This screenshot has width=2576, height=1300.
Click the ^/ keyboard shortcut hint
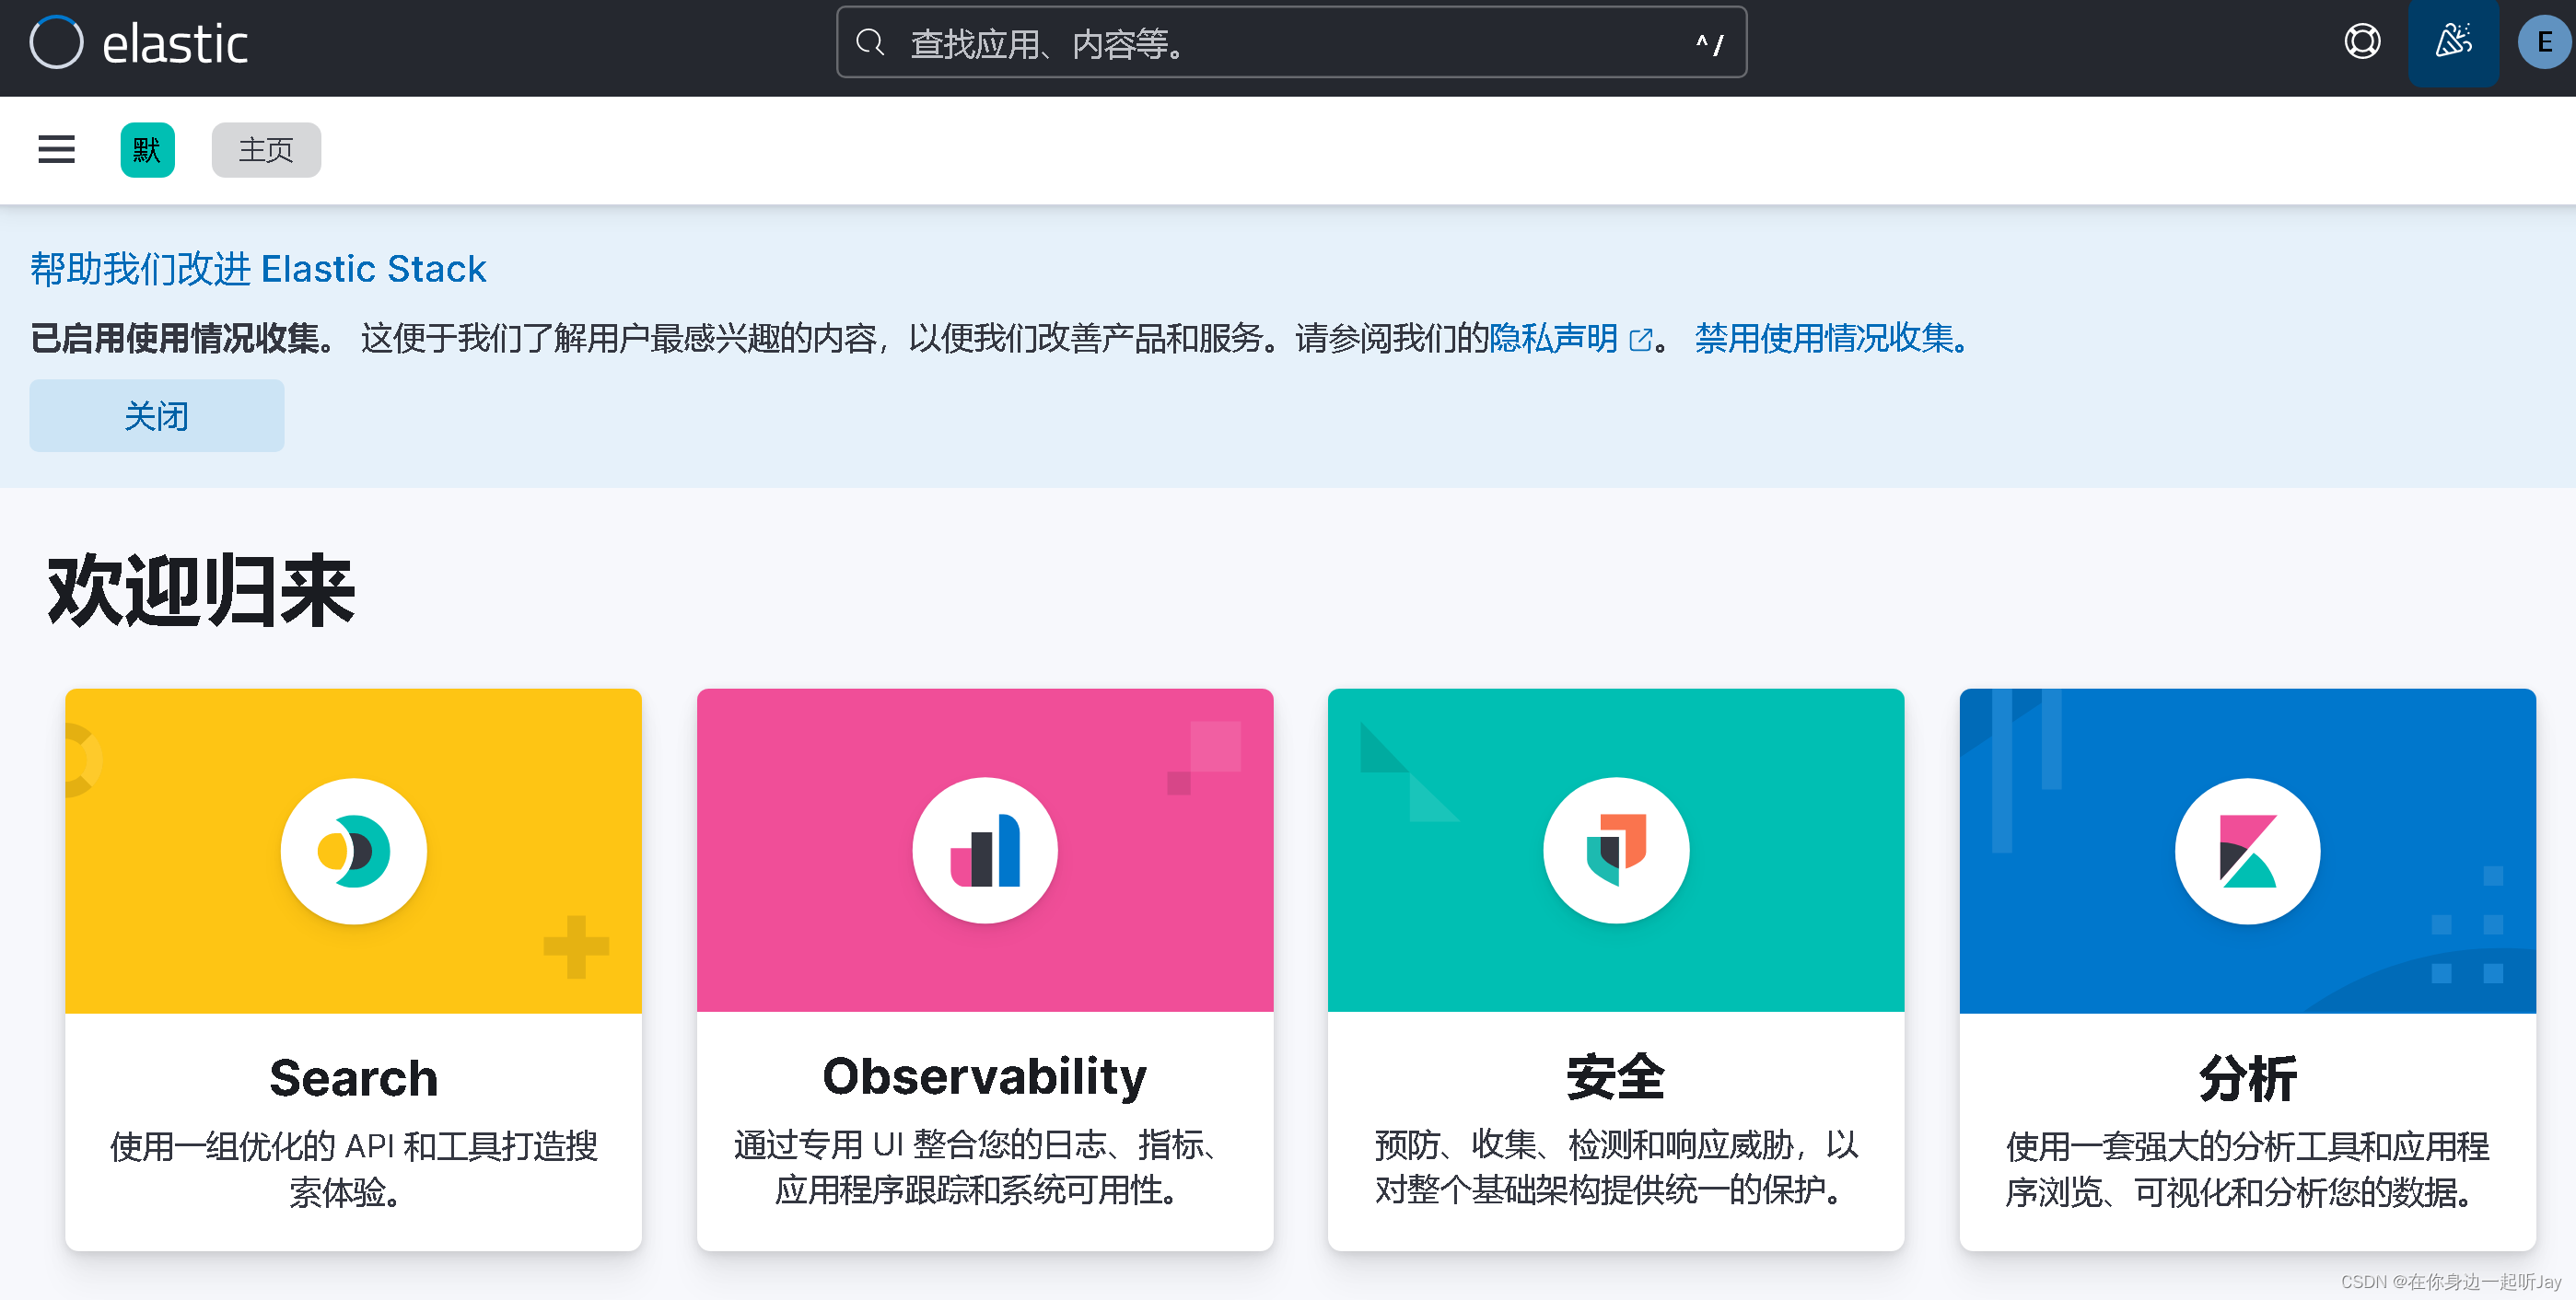click(x=1710, y=44)
